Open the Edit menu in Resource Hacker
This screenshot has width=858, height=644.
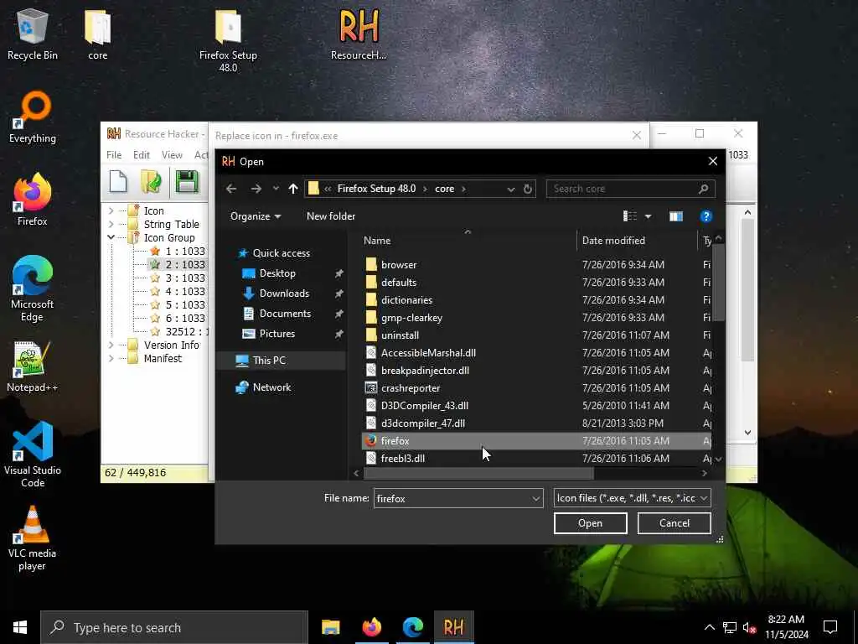[141, 155]
